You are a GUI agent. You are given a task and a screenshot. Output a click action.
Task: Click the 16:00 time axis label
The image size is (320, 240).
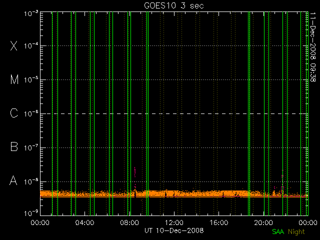[x=219, y=222]
